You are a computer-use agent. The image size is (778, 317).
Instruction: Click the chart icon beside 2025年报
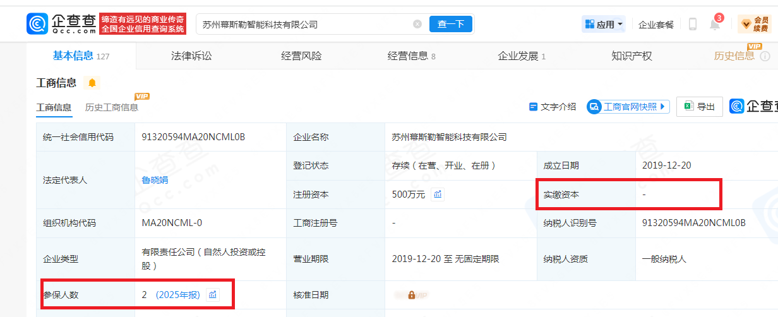(x=213, y=295)
